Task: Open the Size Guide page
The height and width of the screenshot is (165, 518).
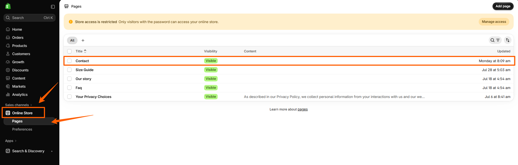Action: [85, 70]
